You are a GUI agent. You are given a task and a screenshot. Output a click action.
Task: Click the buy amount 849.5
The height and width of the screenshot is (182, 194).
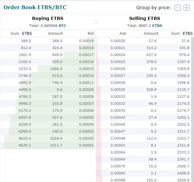pos(57,55)
